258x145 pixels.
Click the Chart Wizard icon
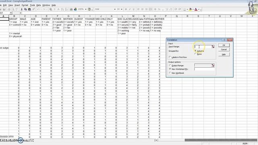coord(71,9)
